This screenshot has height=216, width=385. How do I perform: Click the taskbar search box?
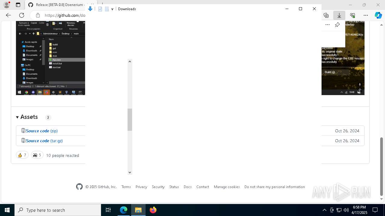pos(58,210)
